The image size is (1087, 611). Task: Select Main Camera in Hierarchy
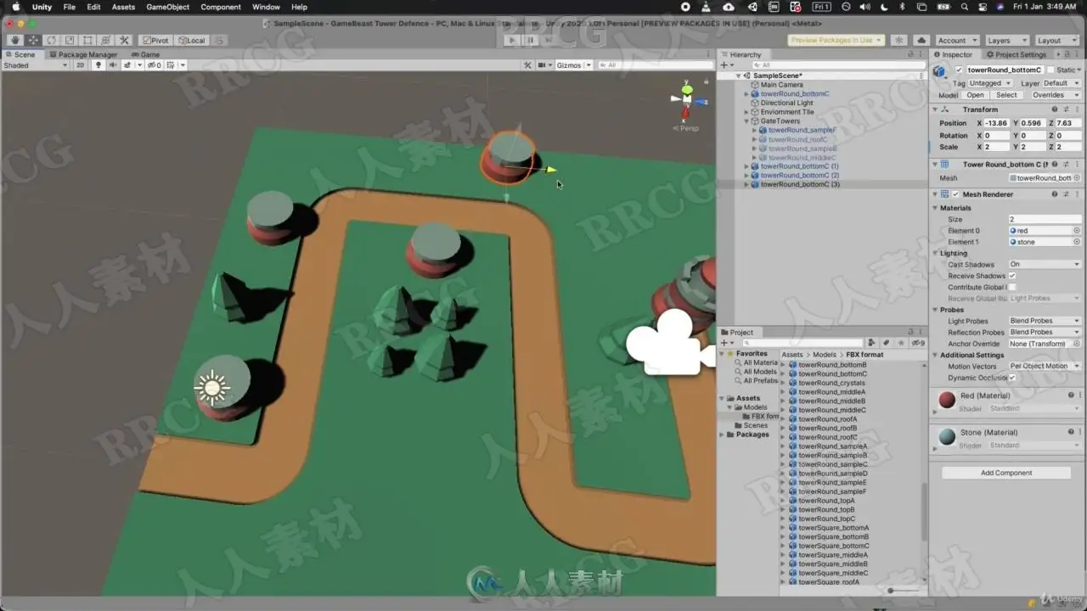tap(781, 85)
